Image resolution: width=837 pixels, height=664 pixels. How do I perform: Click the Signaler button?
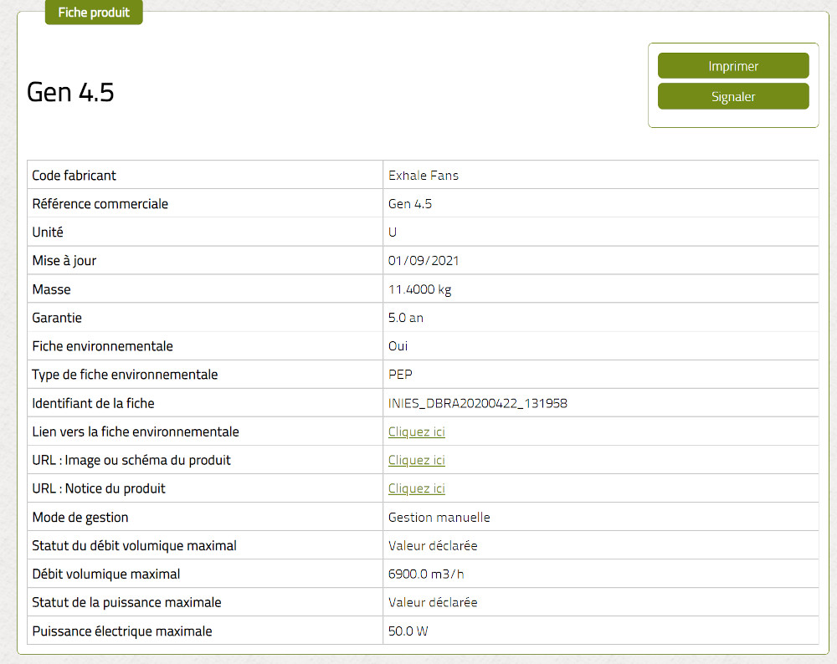(x=733, y=96)
